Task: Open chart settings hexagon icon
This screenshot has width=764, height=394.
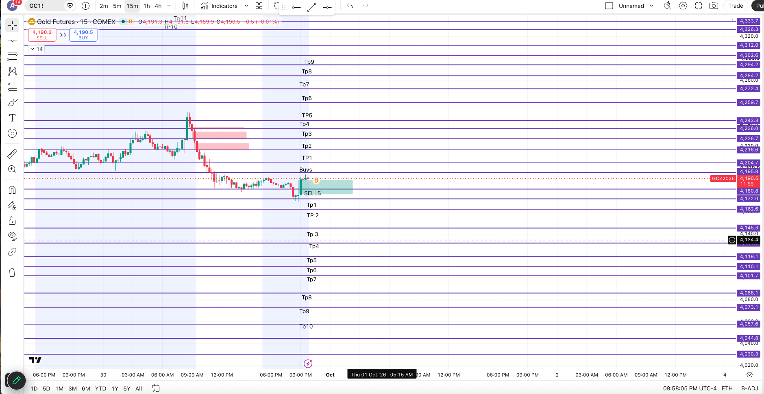Action: tap(683, 6)
